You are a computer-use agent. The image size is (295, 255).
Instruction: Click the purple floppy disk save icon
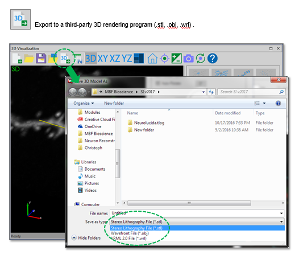coord(41,58)
